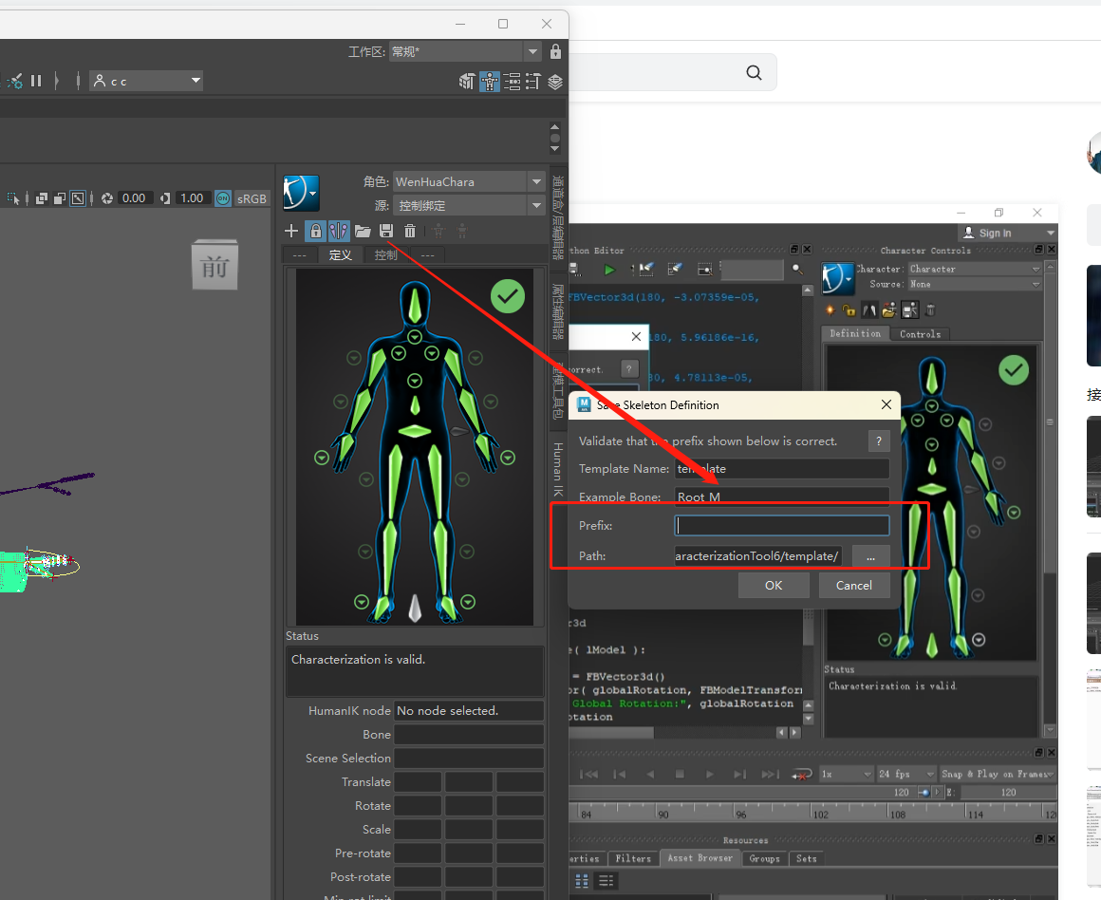Open Tool Settings icon in Maya top bar
The height and width of the screenshot is (900, 1101).
pos(533,82)
